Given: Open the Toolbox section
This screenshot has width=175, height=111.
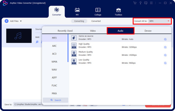Looking at the screenshot, I should click(118, 12).
